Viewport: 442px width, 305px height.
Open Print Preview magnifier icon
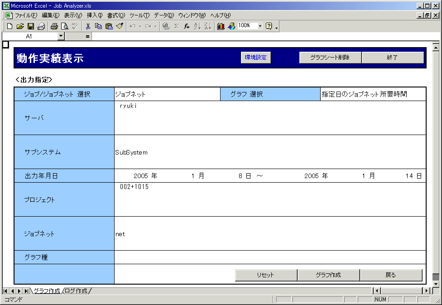65,26
